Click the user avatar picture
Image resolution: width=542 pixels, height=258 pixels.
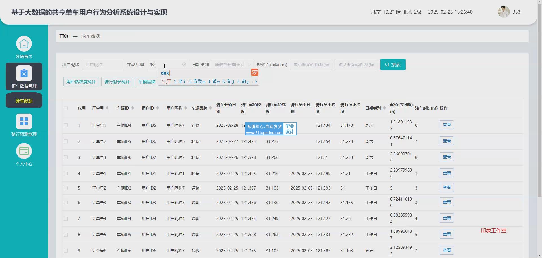pyautogui.click(x=504, y=12)
